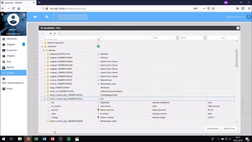Open Word from the taskbar
The height and width of the screenshot is (142, 252).
[x=44, y=139]
